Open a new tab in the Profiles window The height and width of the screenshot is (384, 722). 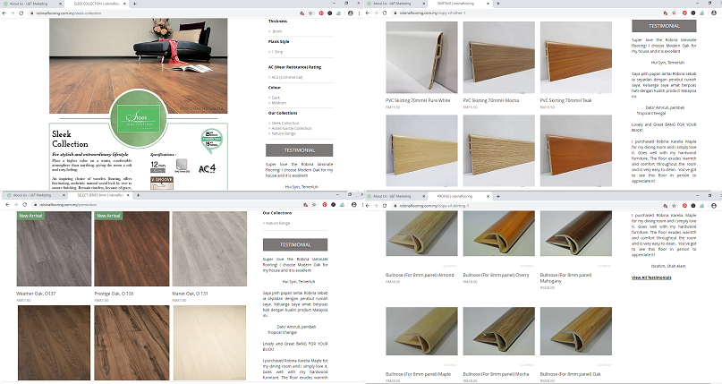click(497, 196)
